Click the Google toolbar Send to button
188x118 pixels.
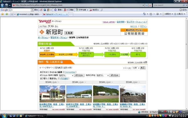pos(94,10)
